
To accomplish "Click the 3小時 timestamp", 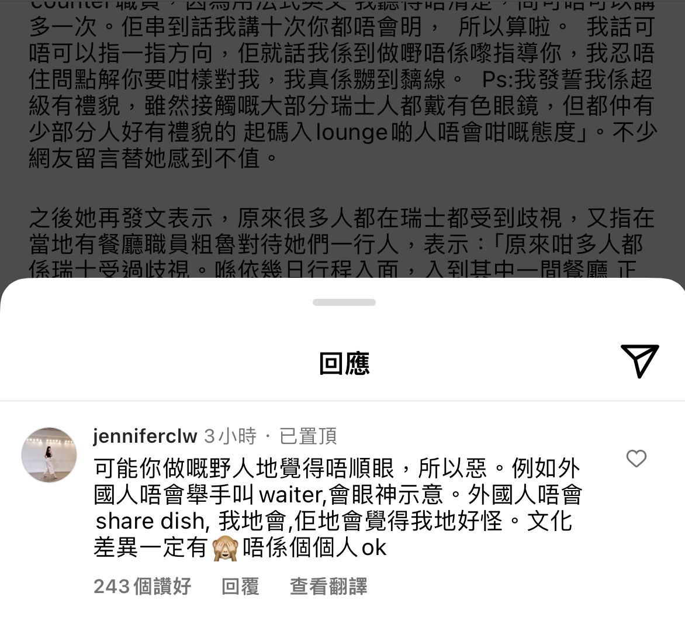I will [230, 436].
